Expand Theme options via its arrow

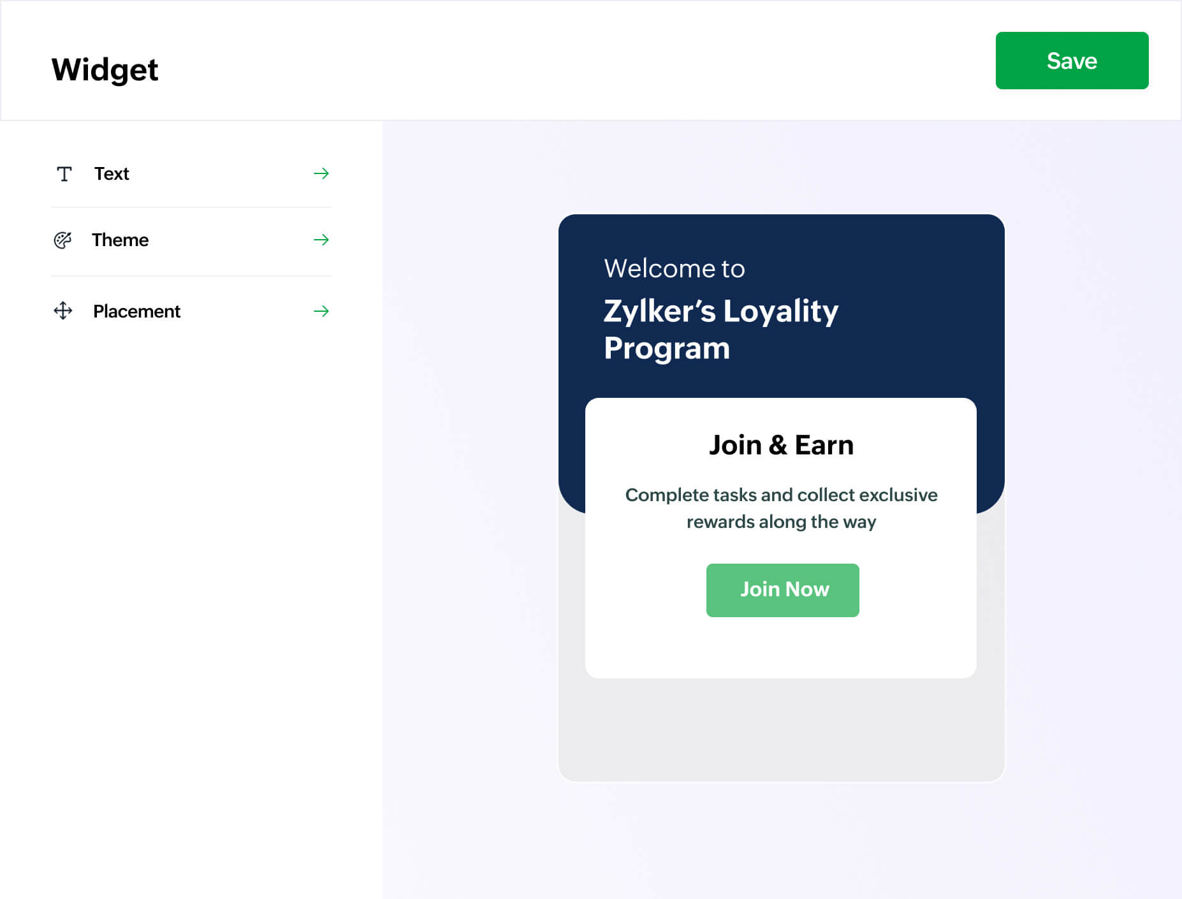pos(321,240)
